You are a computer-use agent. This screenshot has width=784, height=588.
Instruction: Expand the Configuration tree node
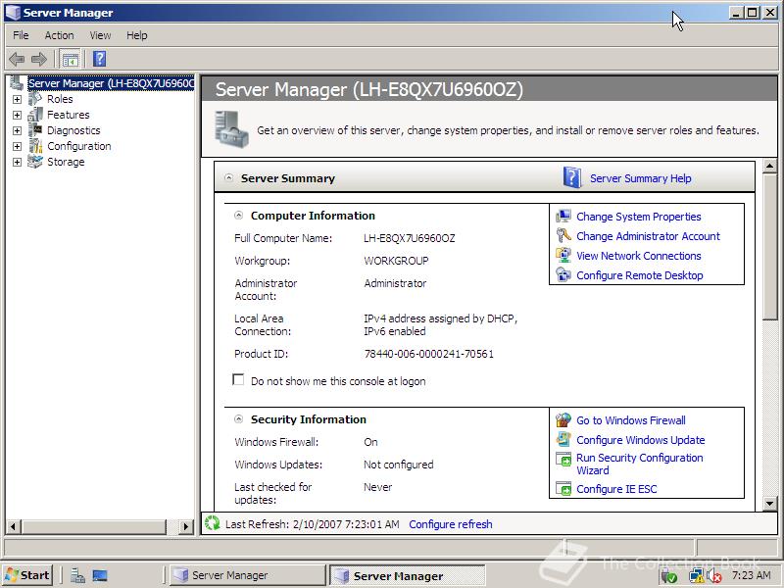[17, 146]
